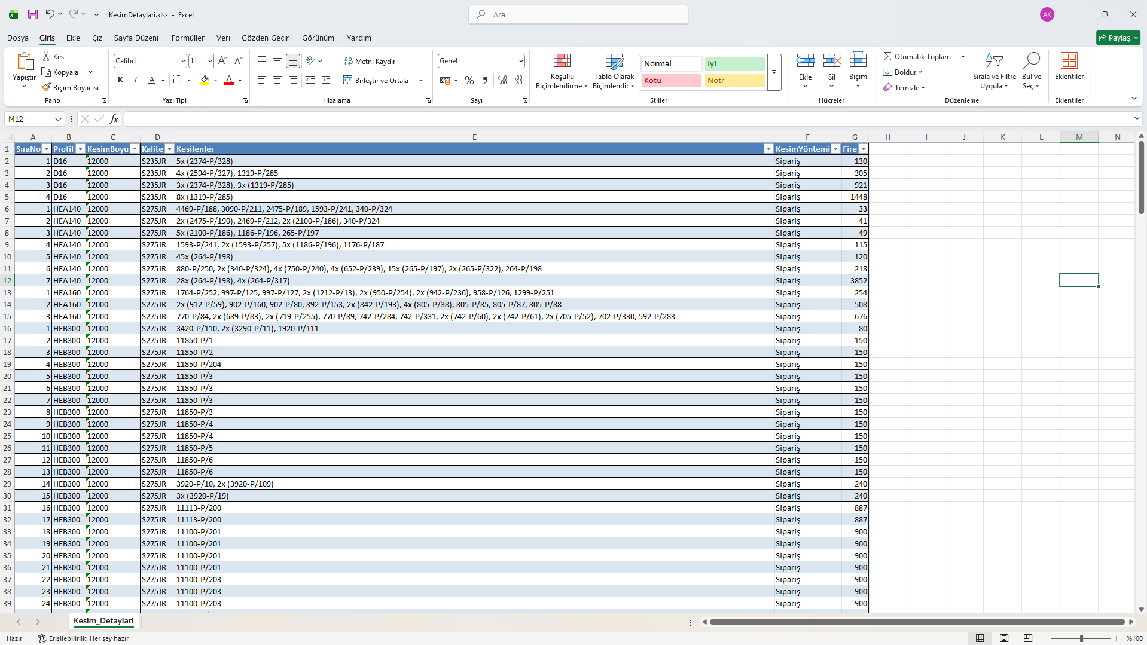
Task: Toggle top vertical alignment
Action: pyautogui.click(x=262, y=60)
